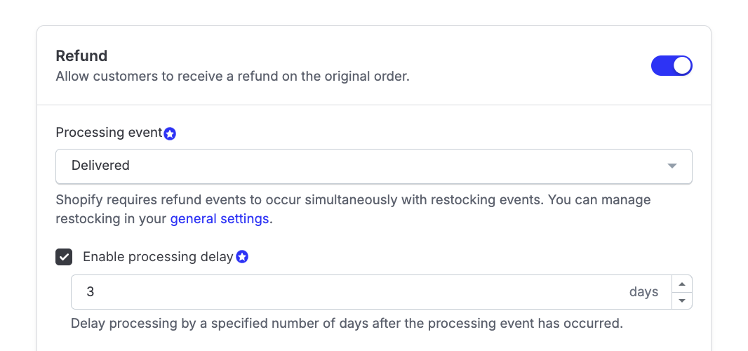The width and height of the screenshot is (748, 351).
Task: Increase delay days with the up arrow
Action: [682, 284]
